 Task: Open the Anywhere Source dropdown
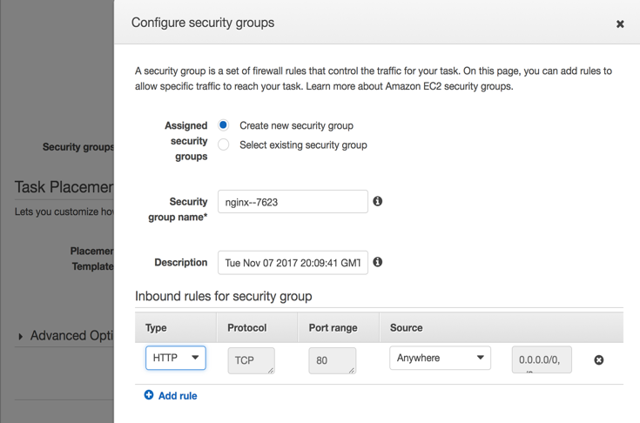(440, 358)
